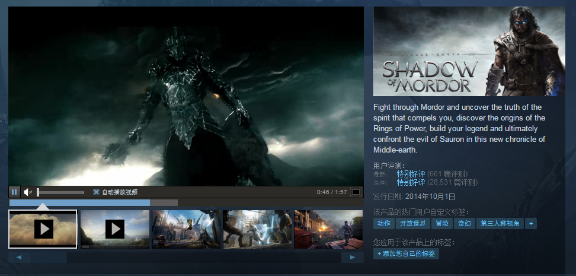This screenshot has height=276, width=576.
Task: Select the 动作 tag
Action: click(384, 223)
